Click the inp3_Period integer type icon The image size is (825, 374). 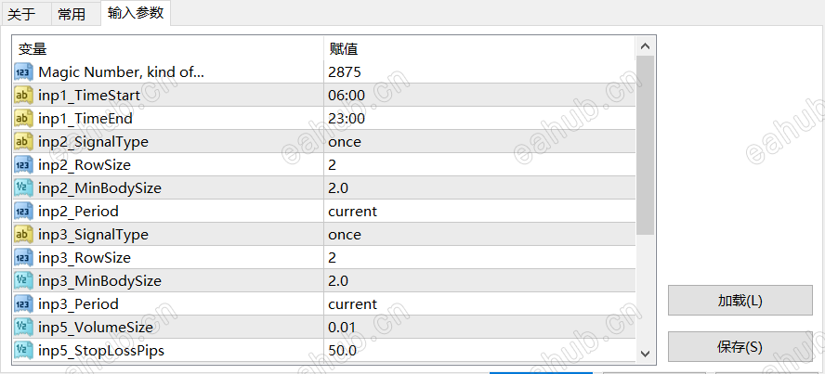tap(23, 304)
